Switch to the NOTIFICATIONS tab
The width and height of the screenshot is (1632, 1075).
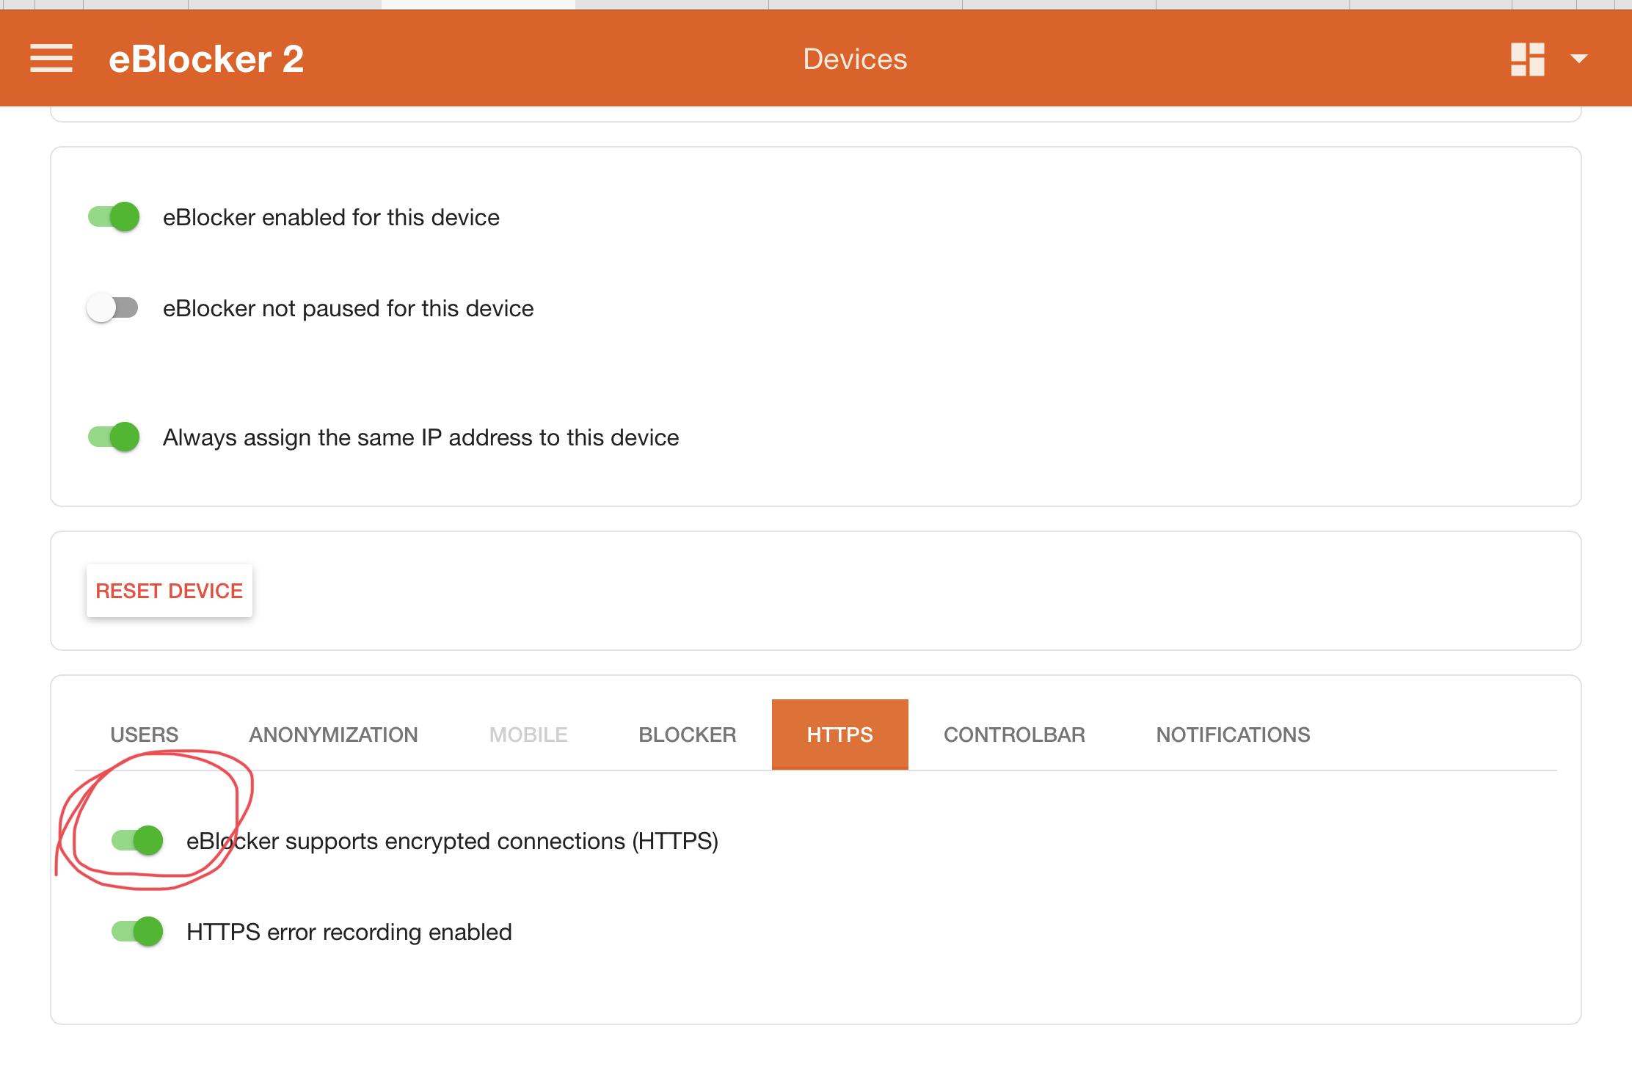coord(1234,735)
